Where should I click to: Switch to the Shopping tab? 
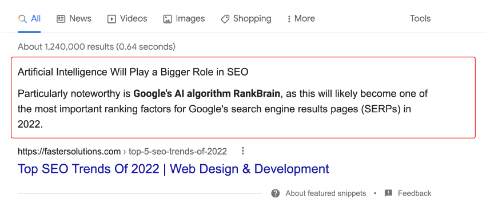[246, 19]
